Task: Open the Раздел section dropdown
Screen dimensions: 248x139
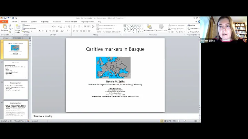Action: pos(27,32)
